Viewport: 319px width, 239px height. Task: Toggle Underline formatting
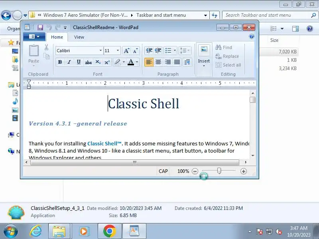(79, 62)
